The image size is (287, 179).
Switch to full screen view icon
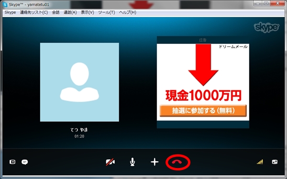275,162
